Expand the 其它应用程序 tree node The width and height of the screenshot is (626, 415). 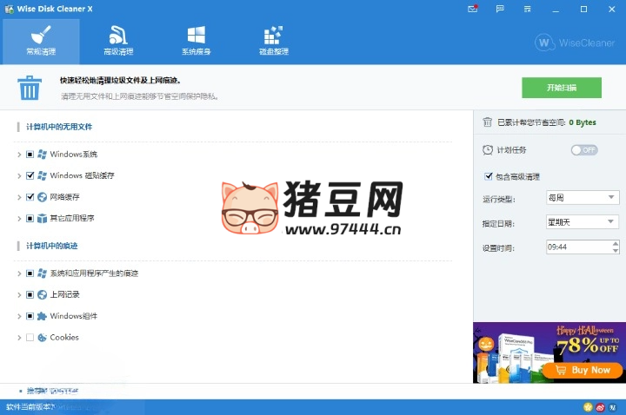click(19, 219)
